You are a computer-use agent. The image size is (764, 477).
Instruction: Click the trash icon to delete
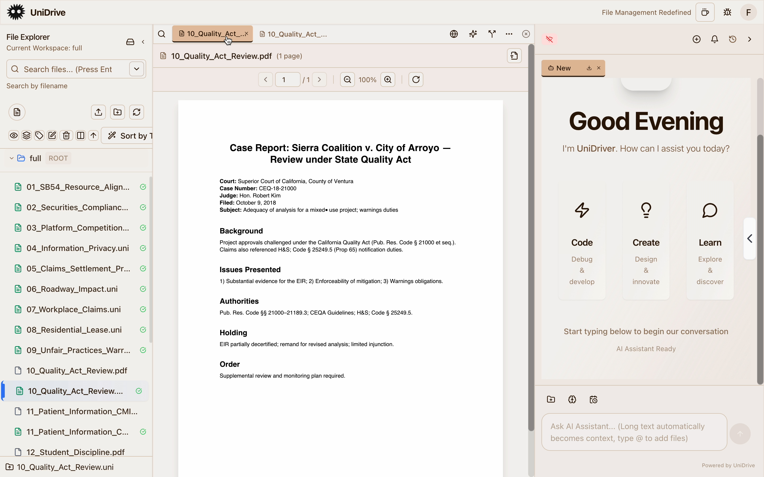point(66,135)
